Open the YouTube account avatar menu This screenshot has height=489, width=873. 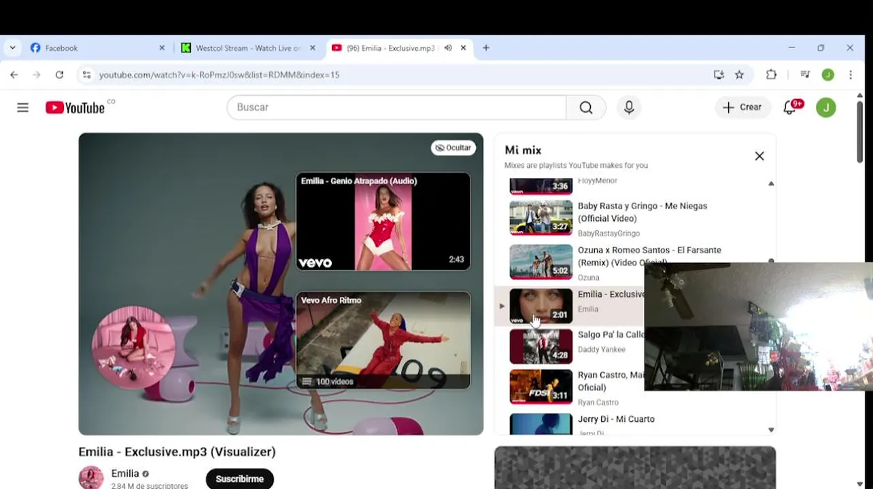pos(826,107)
